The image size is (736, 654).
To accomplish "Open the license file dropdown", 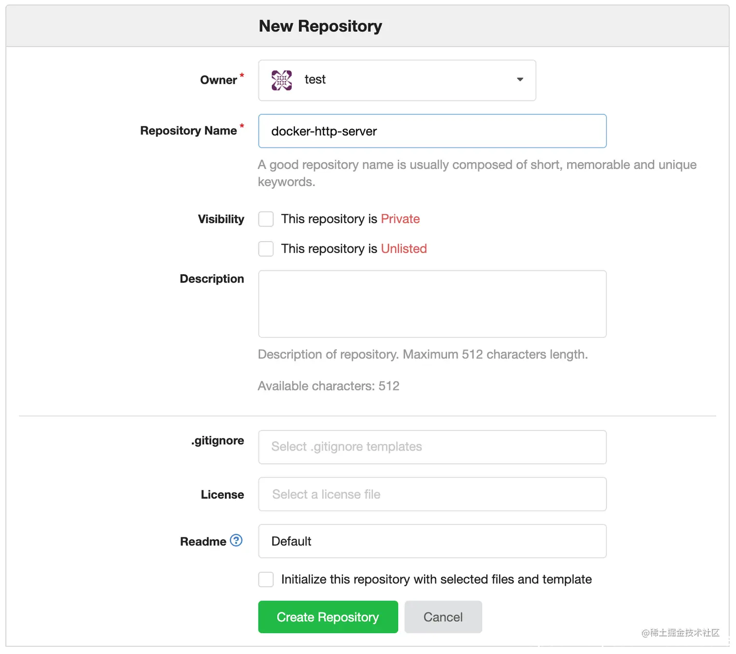I will point(432,494).
